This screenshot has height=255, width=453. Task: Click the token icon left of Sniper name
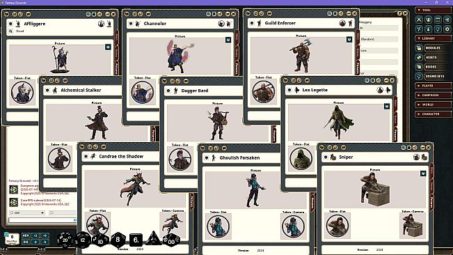click(x=333, y=157)
